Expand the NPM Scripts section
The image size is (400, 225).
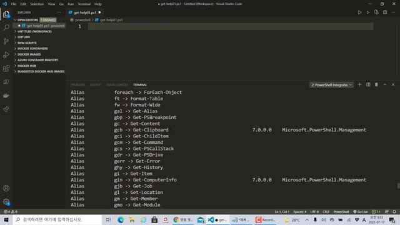point(39,43)
